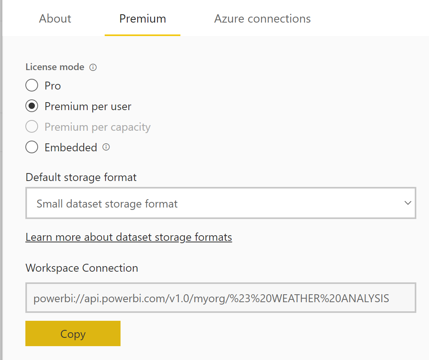The height and width of the screenshot is (360, 429).
Task: Click the info icon beside License mode
Action: (x=93, y=67)
